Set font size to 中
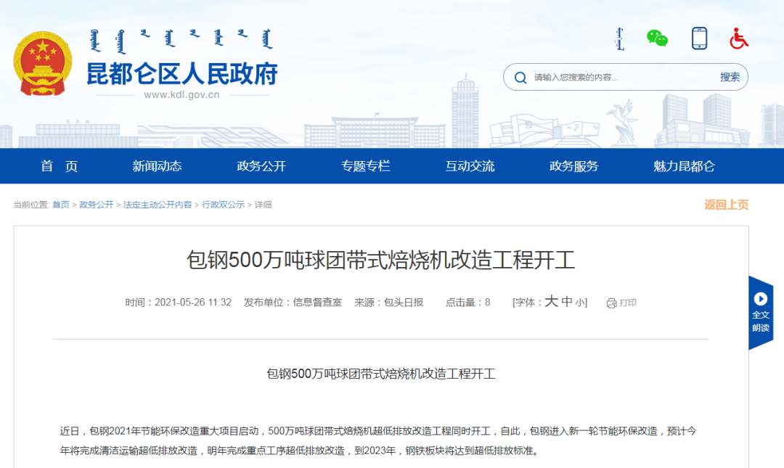This screenshot has width=784, height=468. click(x=566, y=302)
